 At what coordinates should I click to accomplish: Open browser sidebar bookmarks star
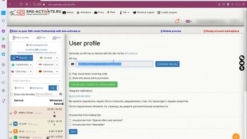tap(3, 20)
